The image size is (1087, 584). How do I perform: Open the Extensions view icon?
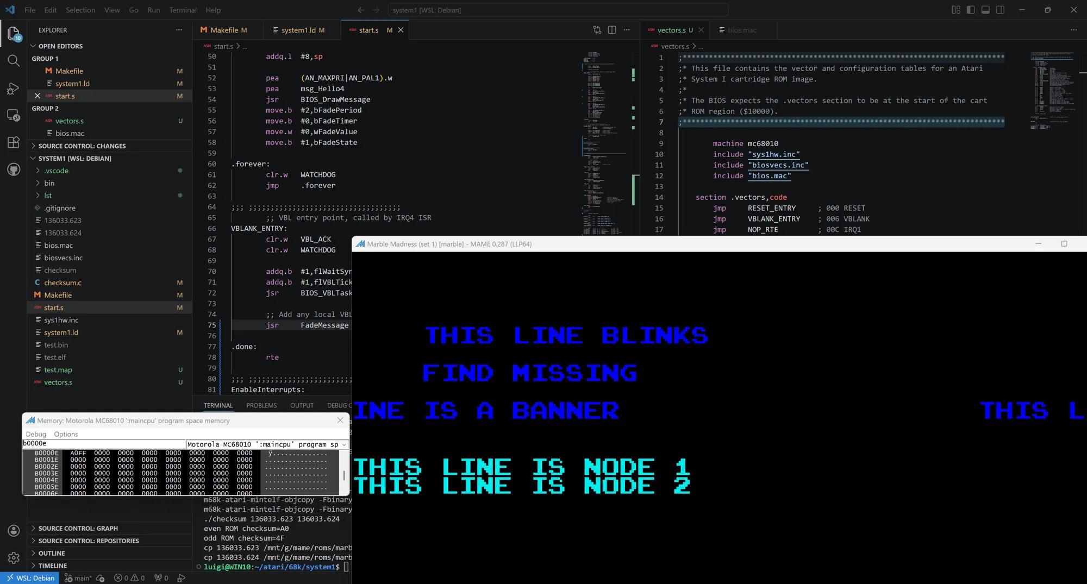(x=14, y=142)
